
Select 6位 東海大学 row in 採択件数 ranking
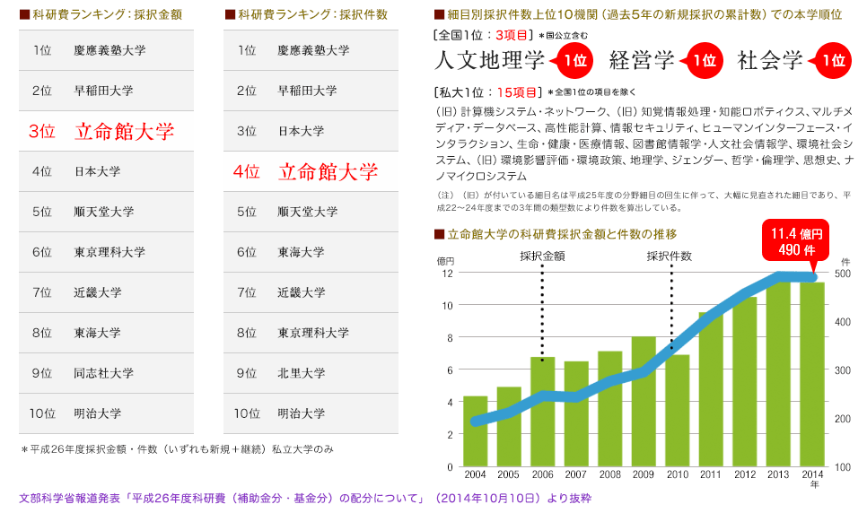(x=311, y=252)
